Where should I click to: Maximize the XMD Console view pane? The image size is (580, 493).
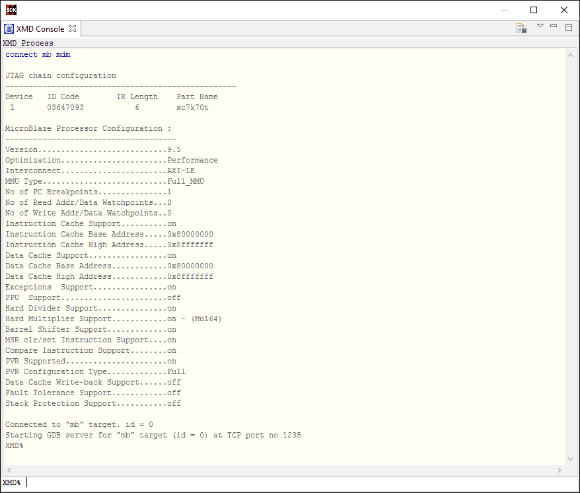[x=568, y=28]
